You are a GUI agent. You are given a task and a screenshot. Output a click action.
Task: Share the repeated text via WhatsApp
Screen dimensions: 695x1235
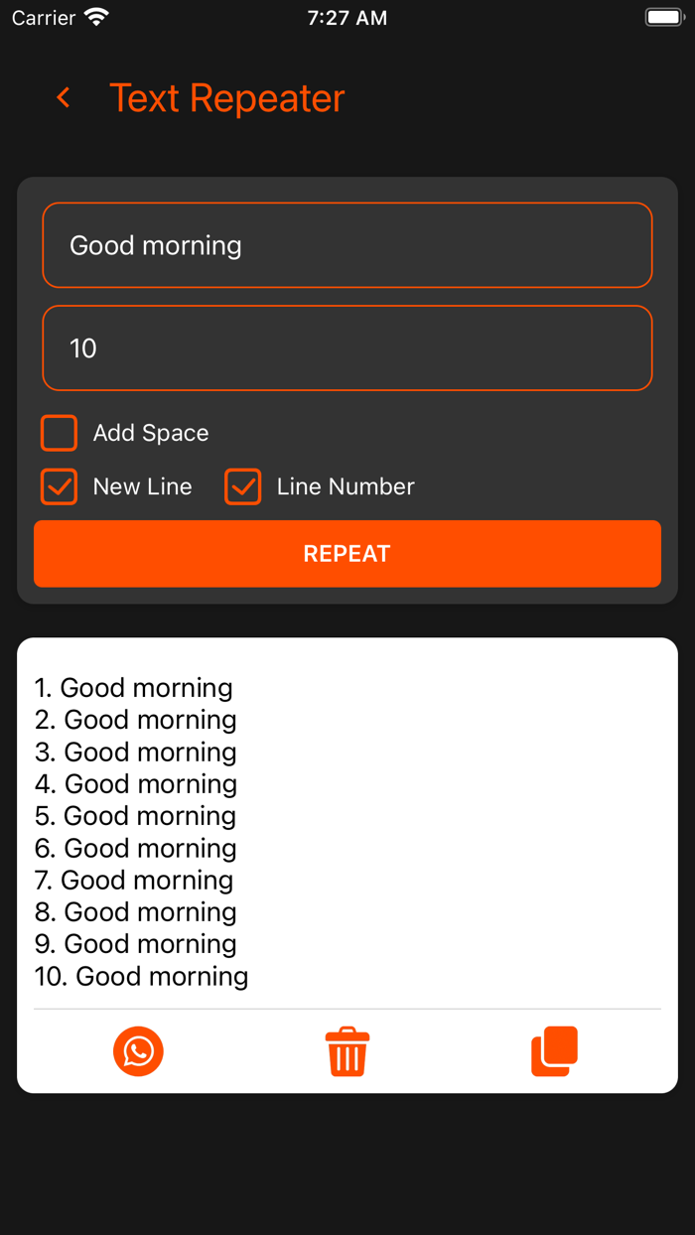138,1051
